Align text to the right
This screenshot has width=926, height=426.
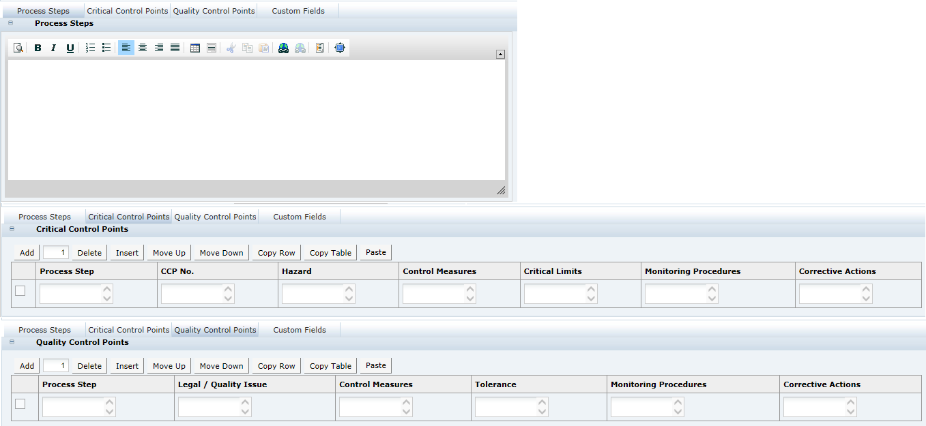(x=158, y=48)
